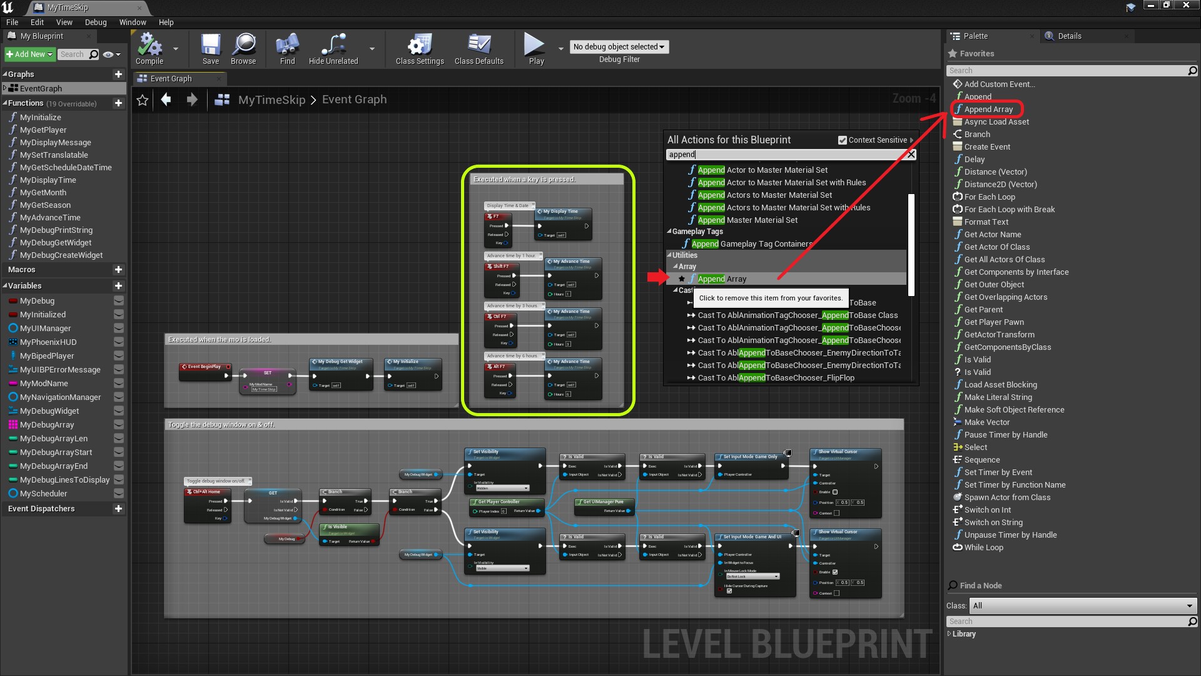
Task: Toggle MyDebugArray variable visibility
Action: [118, 424]
